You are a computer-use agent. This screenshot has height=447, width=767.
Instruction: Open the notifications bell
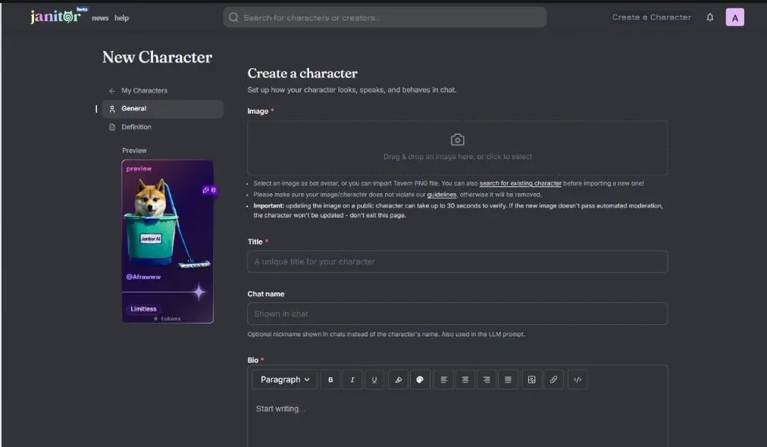(709, 17)
